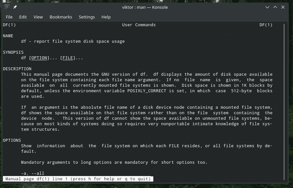Click the OPTIONS section heading
The height and width of the screenshot is (188, 293).
point(12,140)
